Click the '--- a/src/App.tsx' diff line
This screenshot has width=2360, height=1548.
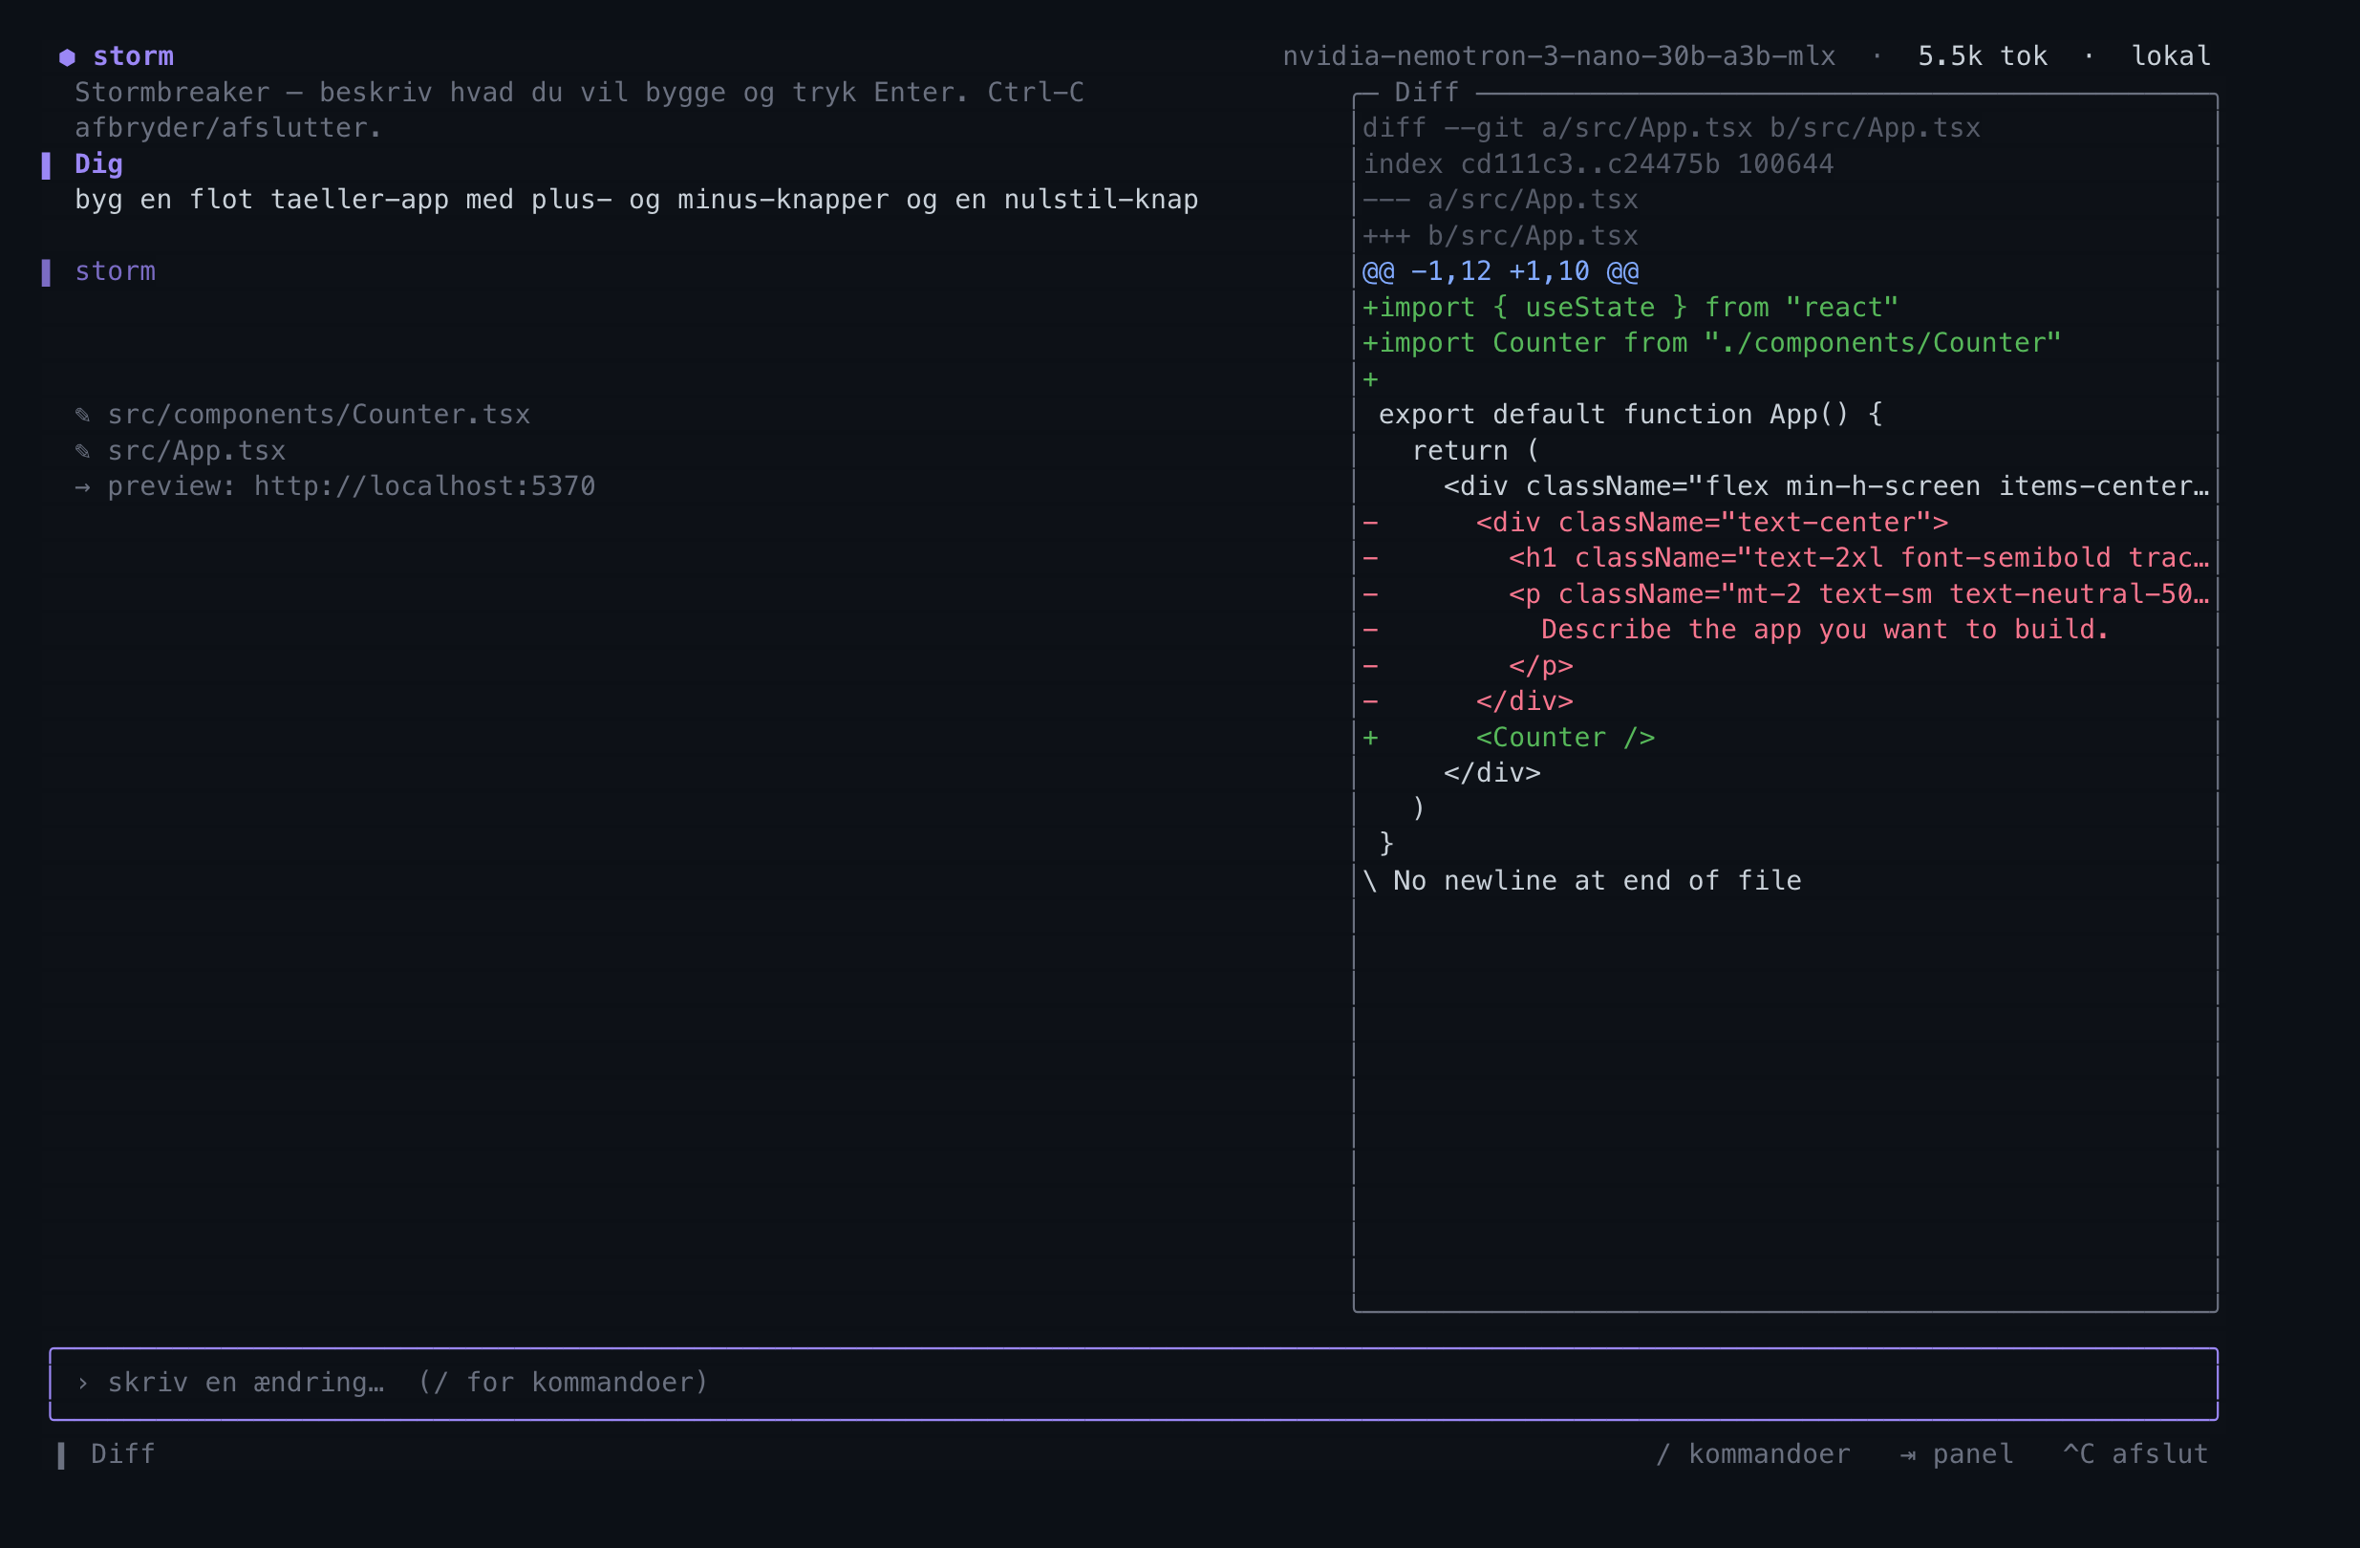1499,200
